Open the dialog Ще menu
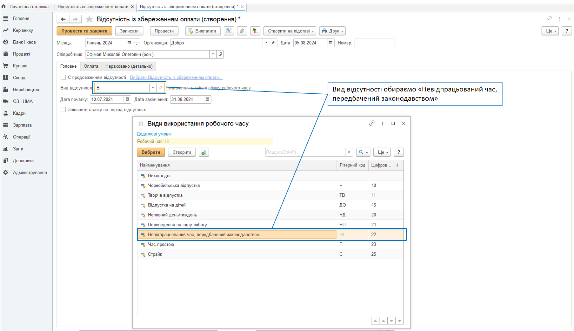 (x=382, y=152)
